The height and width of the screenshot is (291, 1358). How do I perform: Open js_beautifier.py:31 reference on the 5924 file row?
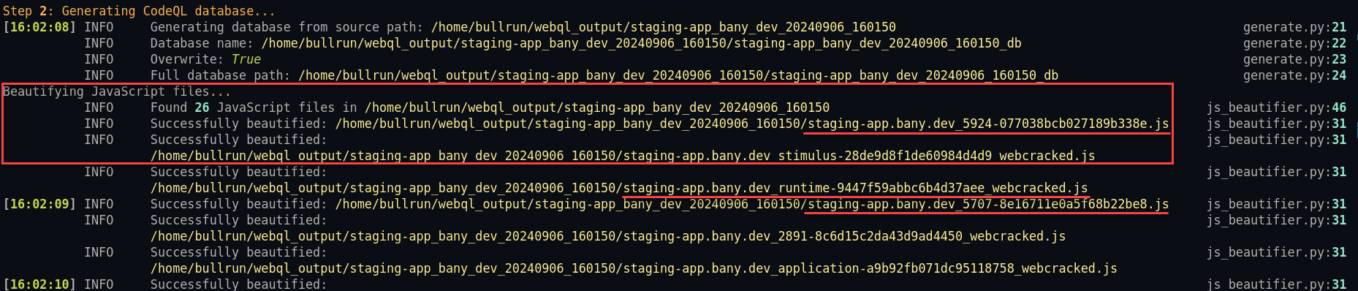[1276, 124]
